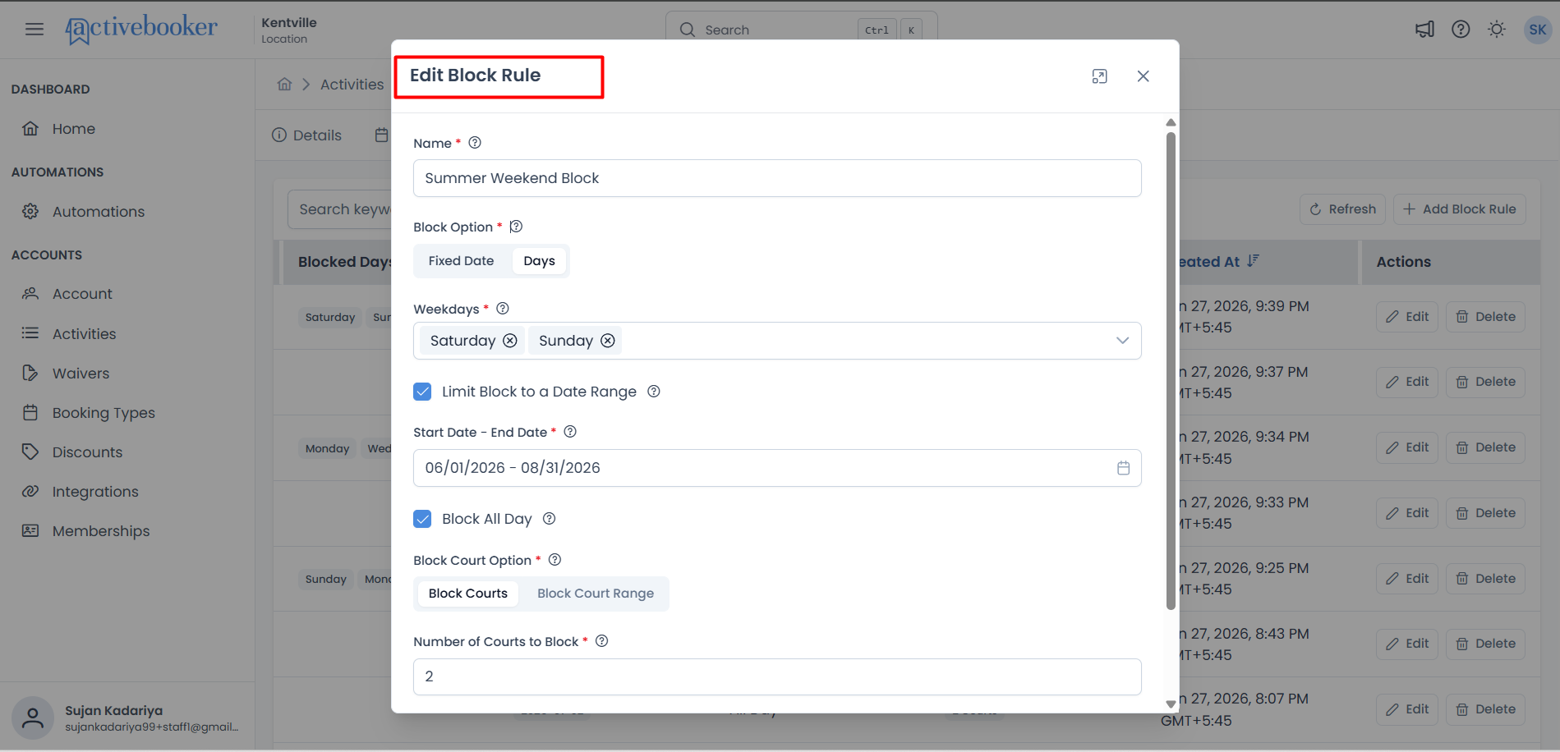
Task: Toggle light/dark theme sun icon
Action: 1497,30
